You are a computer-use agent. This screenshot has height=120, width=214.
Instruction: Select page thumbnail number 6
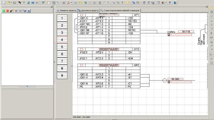[62, 54]
